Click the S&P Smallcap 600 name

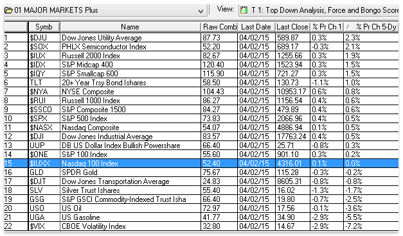[90, 74]
